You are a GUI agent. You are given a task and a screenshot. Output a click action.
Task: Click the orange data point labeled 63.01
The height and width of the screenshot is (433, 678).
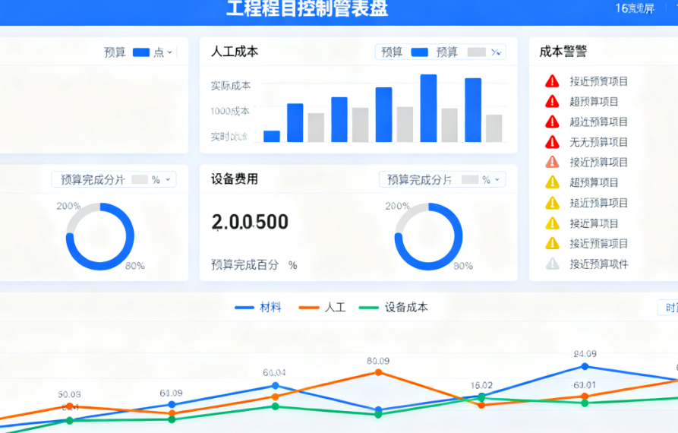tap(585, 396)
